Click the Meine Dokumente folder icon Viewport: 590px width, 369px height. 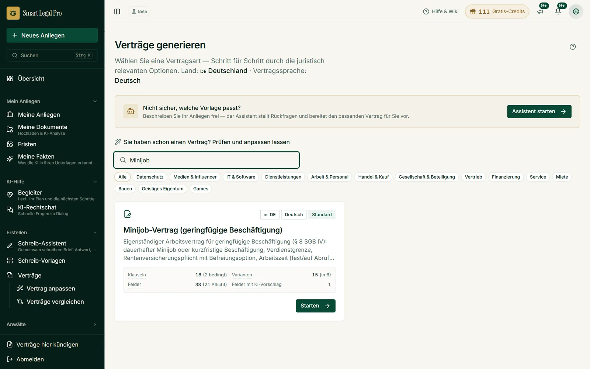pos(10,130)
